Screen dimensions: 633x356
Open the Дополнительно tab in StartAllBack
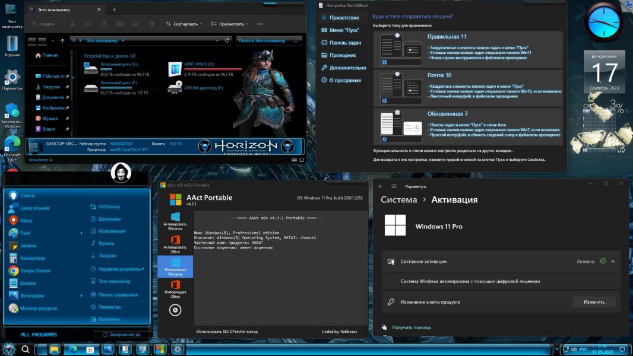click(x=344, y=68)
